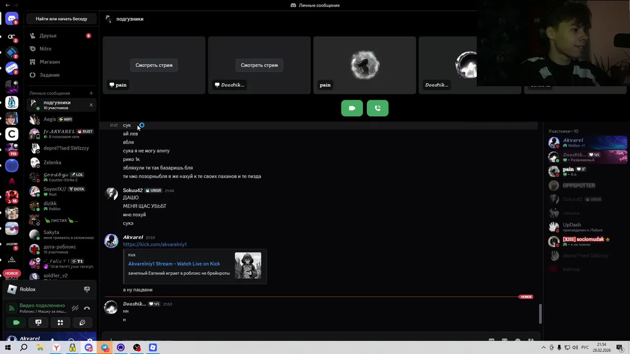Open Dooshik username in chat message
Screen dimensions: 630x354
tap(134, 304)
